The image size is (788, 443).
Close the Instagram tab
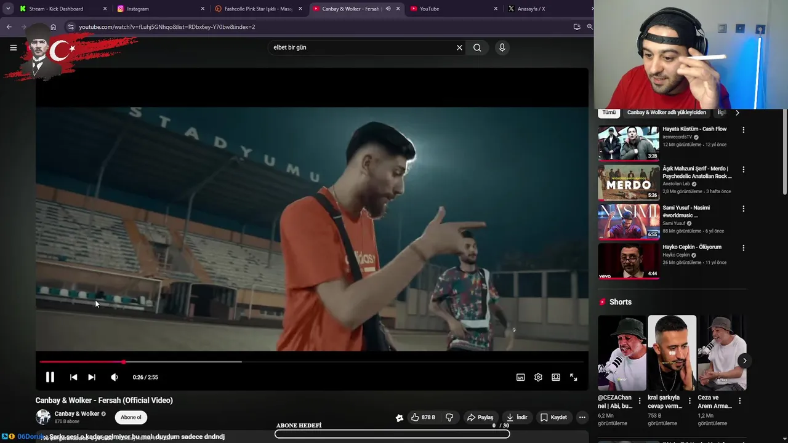click(x=203, y=9)
